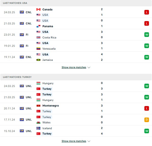Image resolution: width=152 pixels, height=146 pixels.
Task: Click the Venezuela flag icon
Action: pyautogui.click(x=38, y=49)
